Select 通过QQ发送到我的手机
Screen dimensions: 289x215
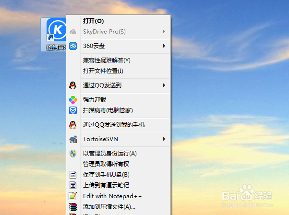pyautogui.click(x=118, y=125)
